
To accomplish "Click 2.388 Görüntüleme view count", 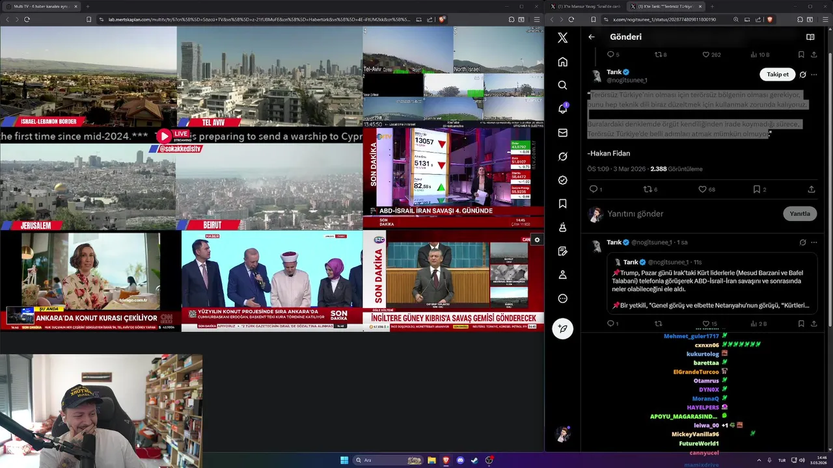I will 676,169.
